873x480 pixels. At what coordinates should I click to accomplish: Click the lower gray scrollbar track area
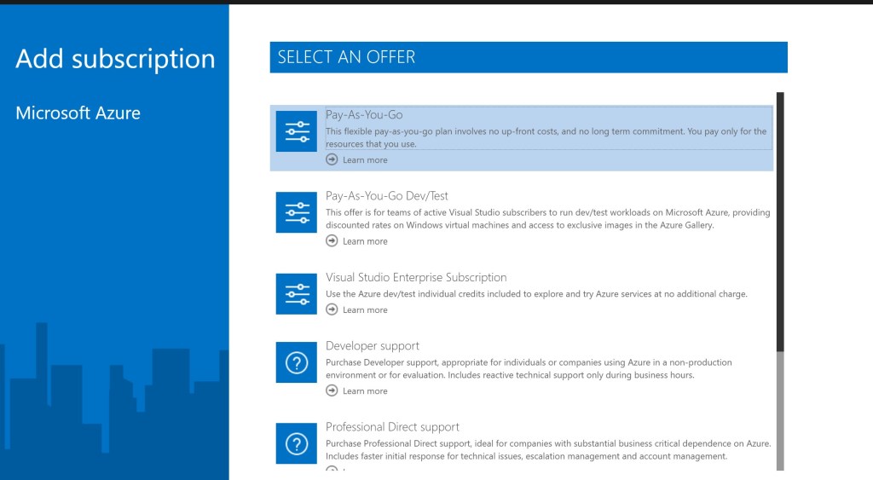pos(780,409)
